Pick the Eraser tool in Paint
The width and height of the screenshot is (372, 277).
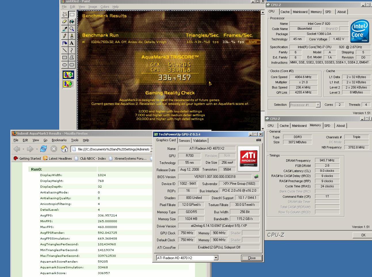coord(65,21)
